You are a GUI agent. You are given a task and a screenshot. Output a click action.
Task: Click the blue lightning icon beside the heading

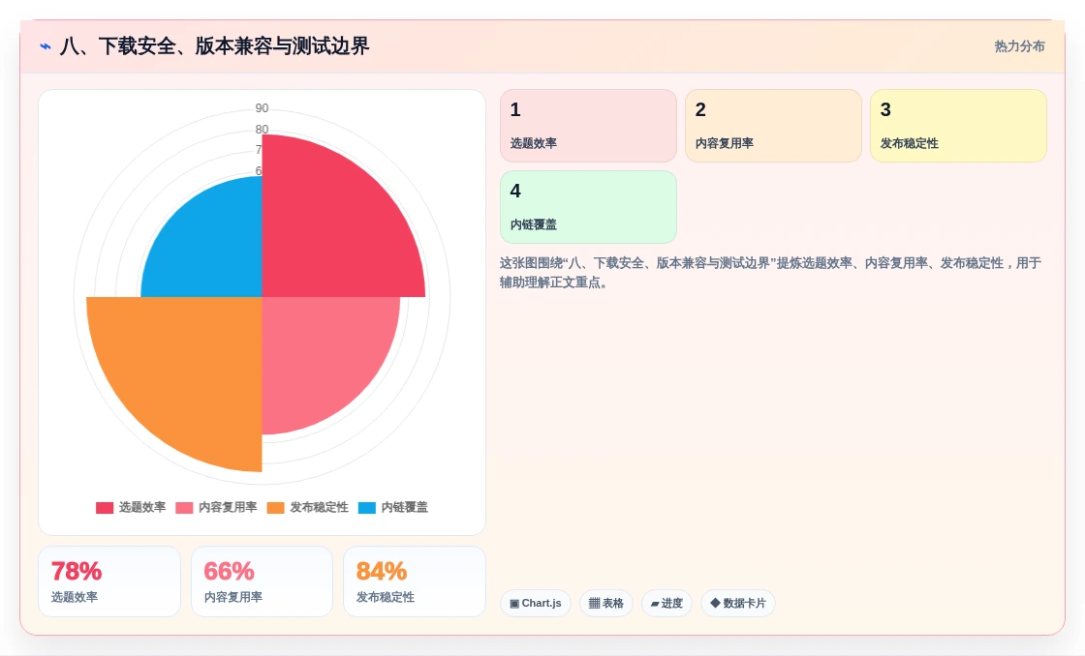[46, 46]
